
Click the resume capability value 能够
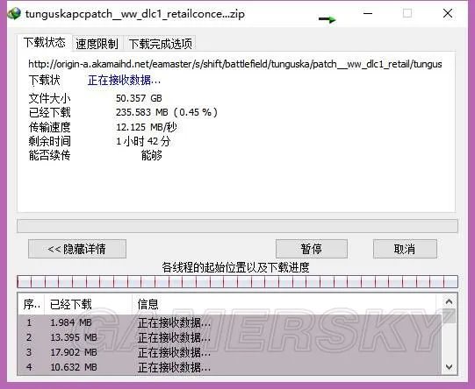152,155
